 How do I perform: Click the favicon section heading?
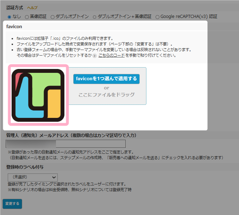coord(14,27)
